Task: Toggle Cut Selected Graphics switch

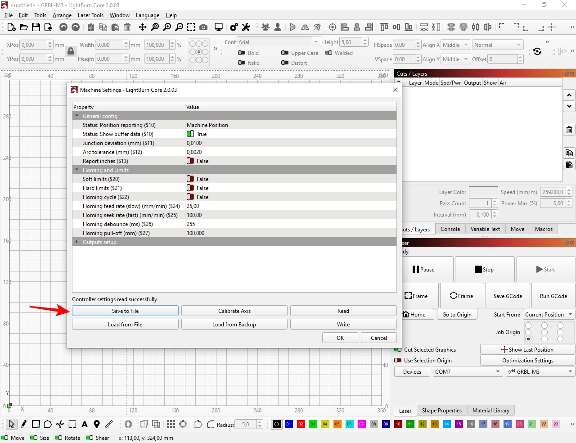Action: pos(398,350)
